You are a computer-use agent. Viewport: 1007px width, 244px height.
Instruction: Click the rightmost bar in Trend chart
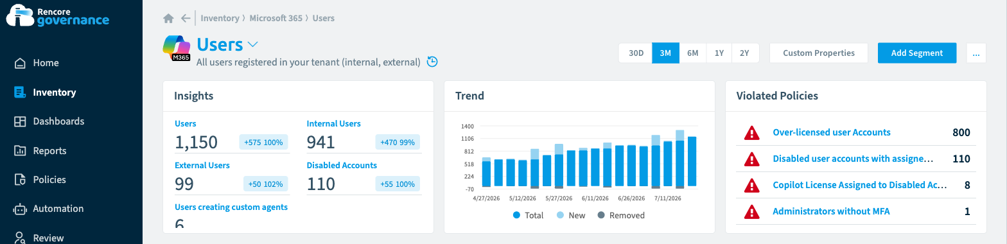(692, 162)
